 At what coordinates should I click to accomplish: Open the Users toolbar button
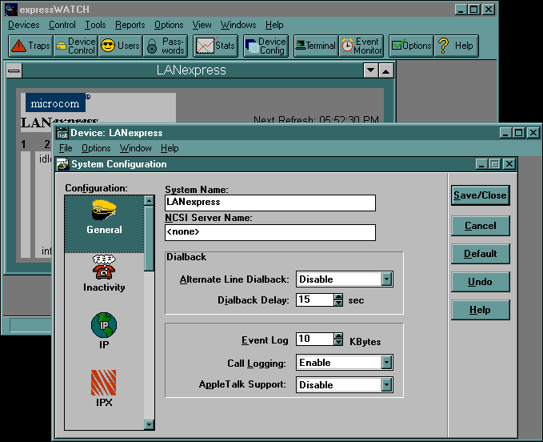(x=121, y=46)
